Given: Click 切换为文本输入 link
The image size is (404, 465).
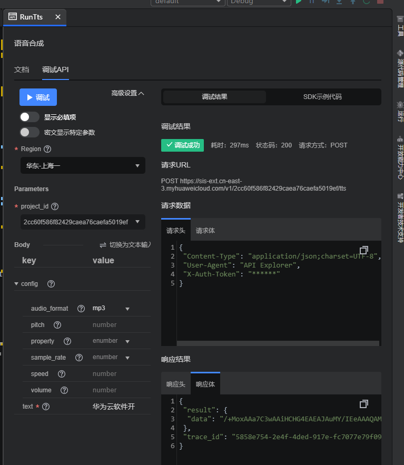Looking at the screenshot, I should pos(125,245).
